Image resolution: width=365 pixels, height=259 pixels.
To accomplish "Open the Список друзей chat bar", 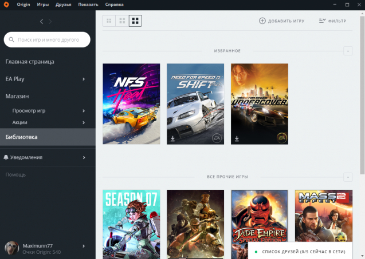I will tap(300, 251).
